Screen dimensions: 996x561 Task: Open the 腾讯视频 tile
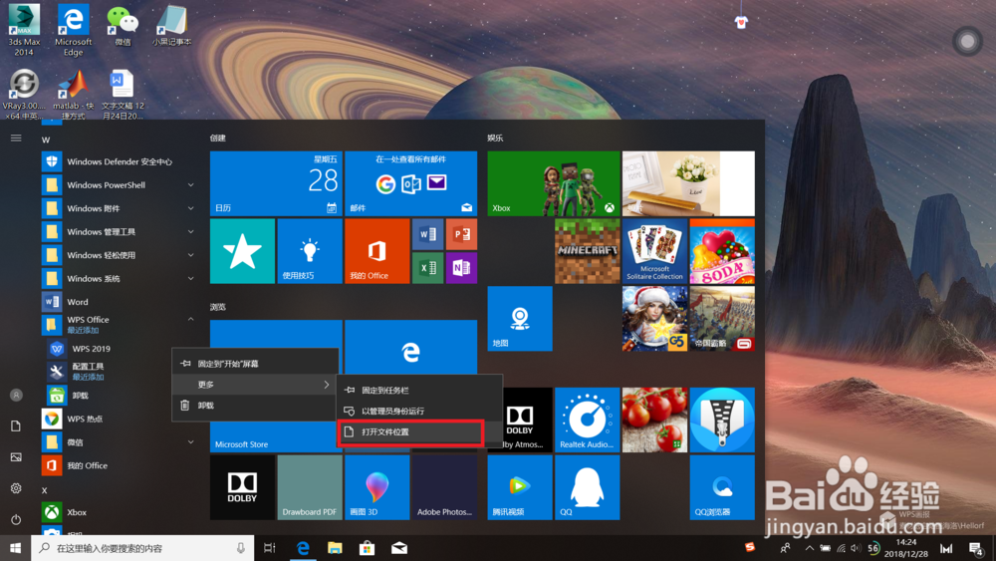tap(520, 487)
